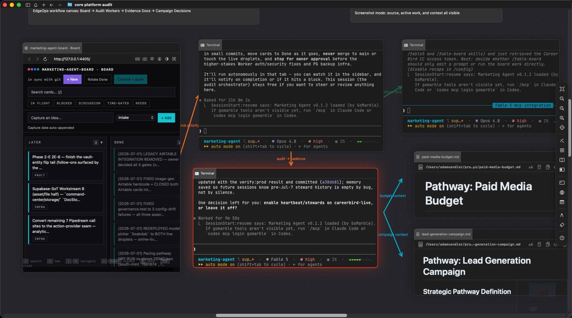Click the Rotate Done button
Viewport: 572px width, 318px height.
coord(98,79)
